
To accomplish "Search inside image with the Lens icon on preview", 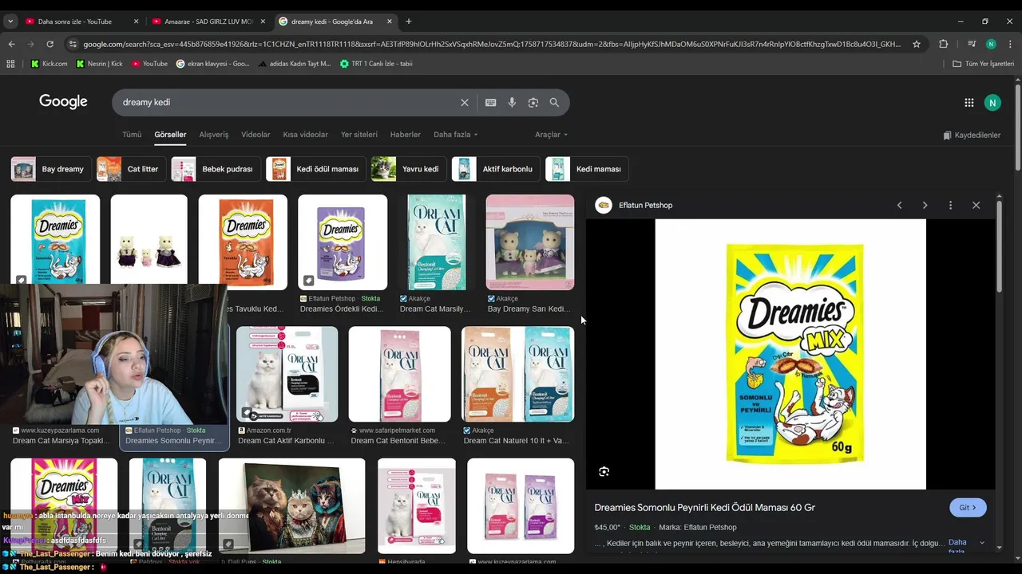I will pyautogui.click(x=604, y=472).
